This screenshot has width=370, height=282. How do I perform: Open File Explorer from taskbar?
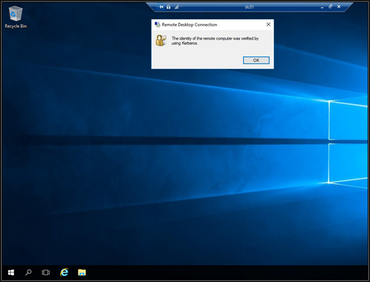(82, 272)
